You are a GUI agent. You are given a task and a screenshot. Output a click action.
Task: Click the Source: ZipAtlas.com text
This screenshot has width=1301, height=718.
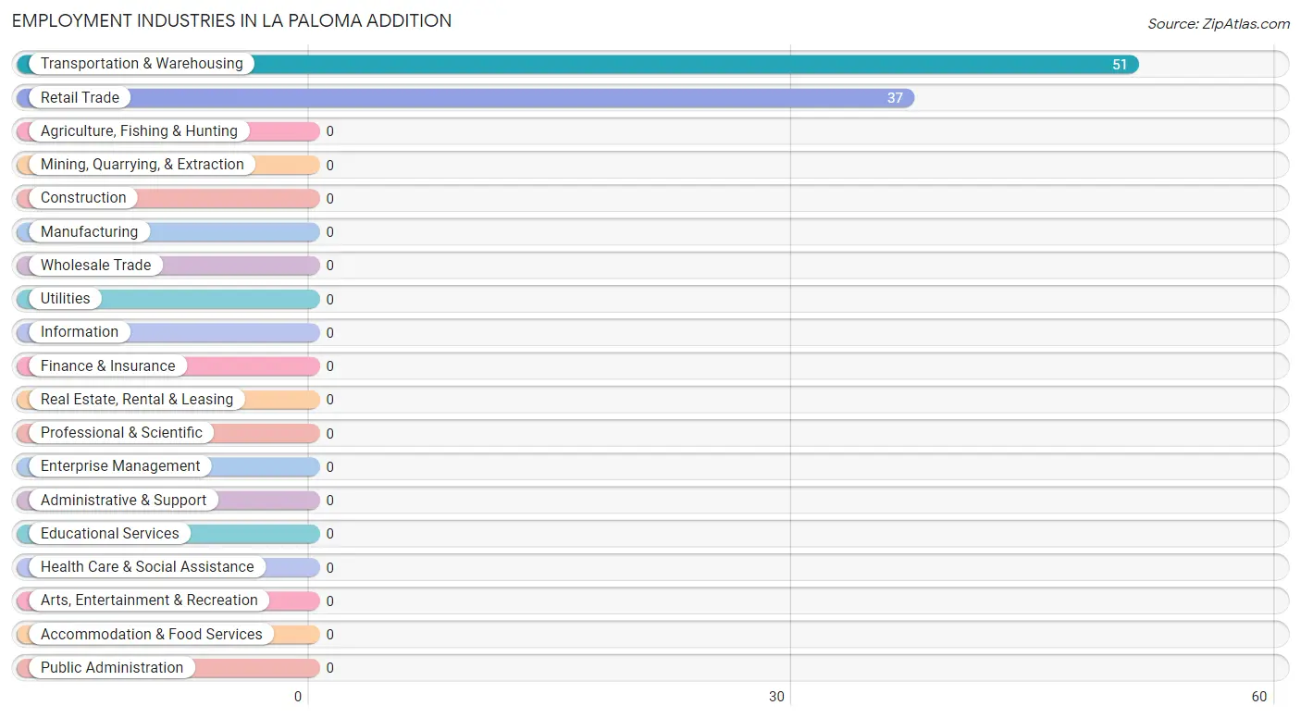point(1219,24)
